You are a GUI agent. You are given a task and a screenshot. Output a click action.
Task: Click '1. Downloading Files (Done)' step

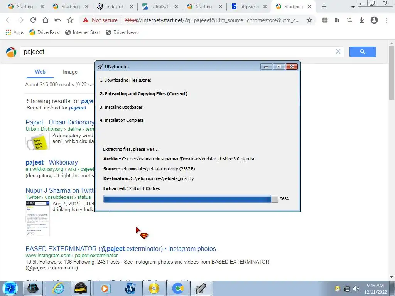[125, 80]
